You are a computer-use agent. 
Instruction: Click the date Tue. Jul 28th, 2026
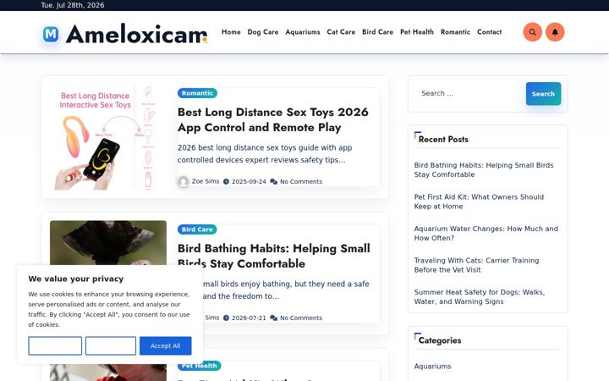coord(73,5)
